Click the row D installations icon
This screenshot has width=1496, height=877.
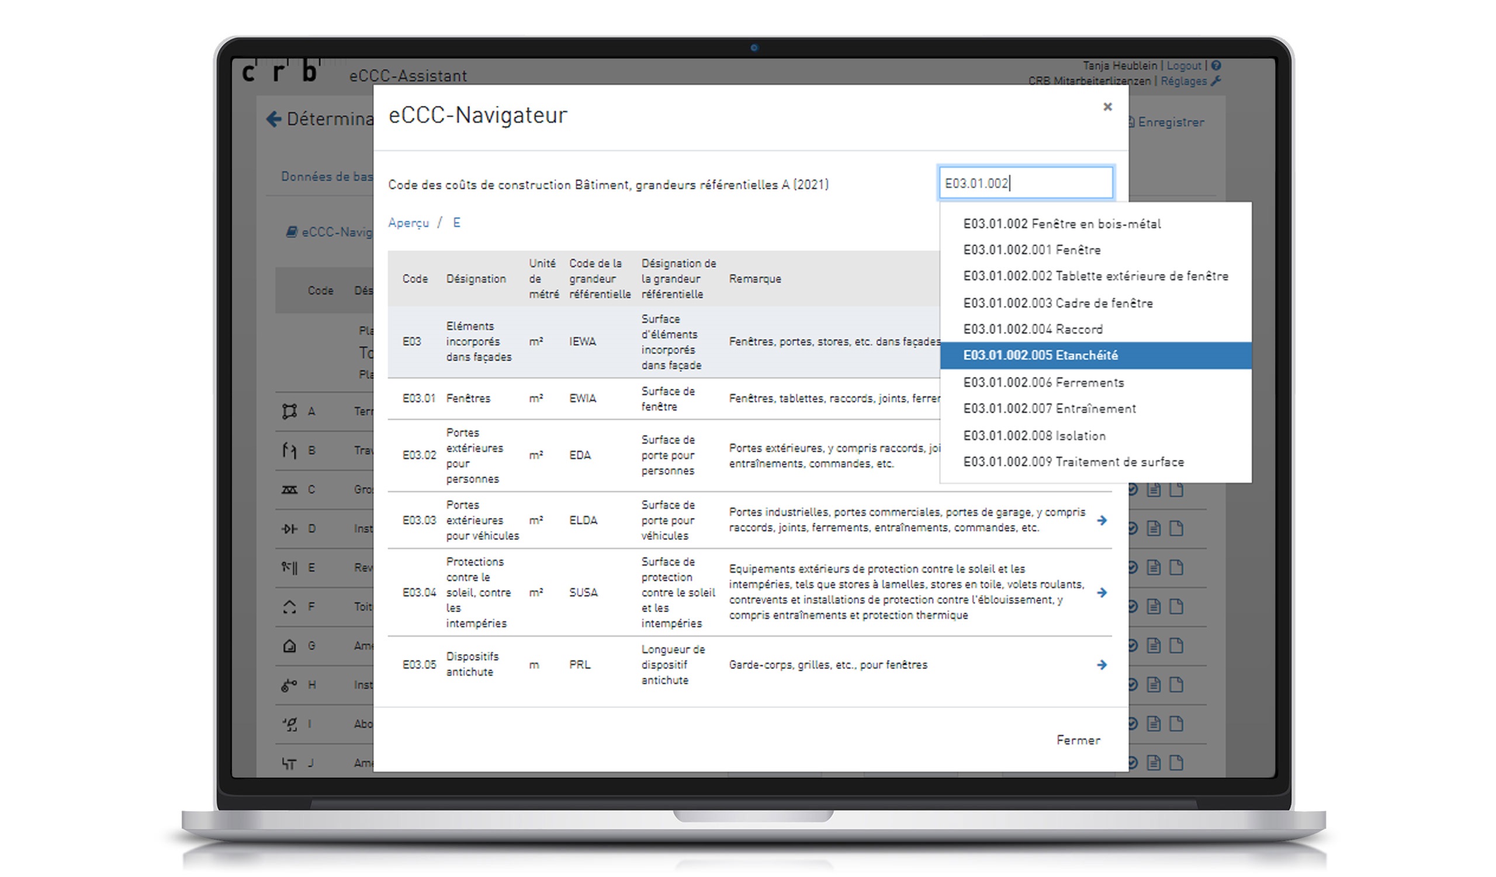[x=289, y=529]
